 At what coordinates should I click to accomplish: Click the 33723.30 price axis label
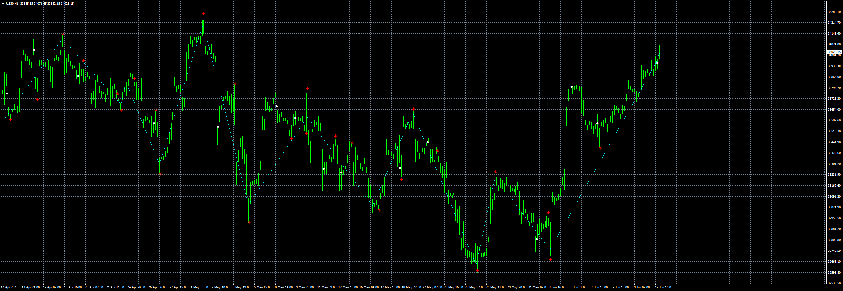pyautogui.click(x=834, y=99)
